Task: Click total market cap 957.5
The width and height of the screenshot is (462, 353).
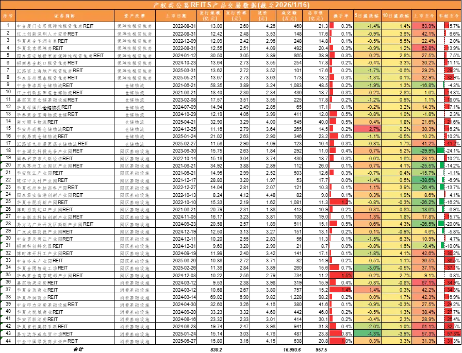Action: (321, 349)
